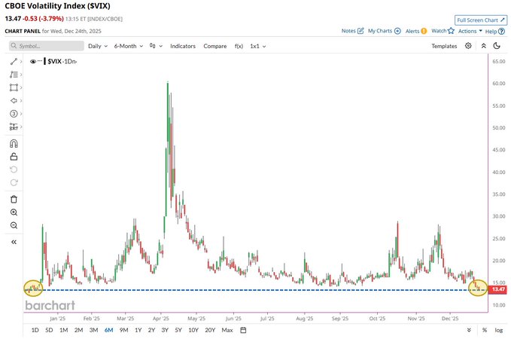Delete drawings with the trash icon
Screen dimensions: 511x339
coord(14,199)
